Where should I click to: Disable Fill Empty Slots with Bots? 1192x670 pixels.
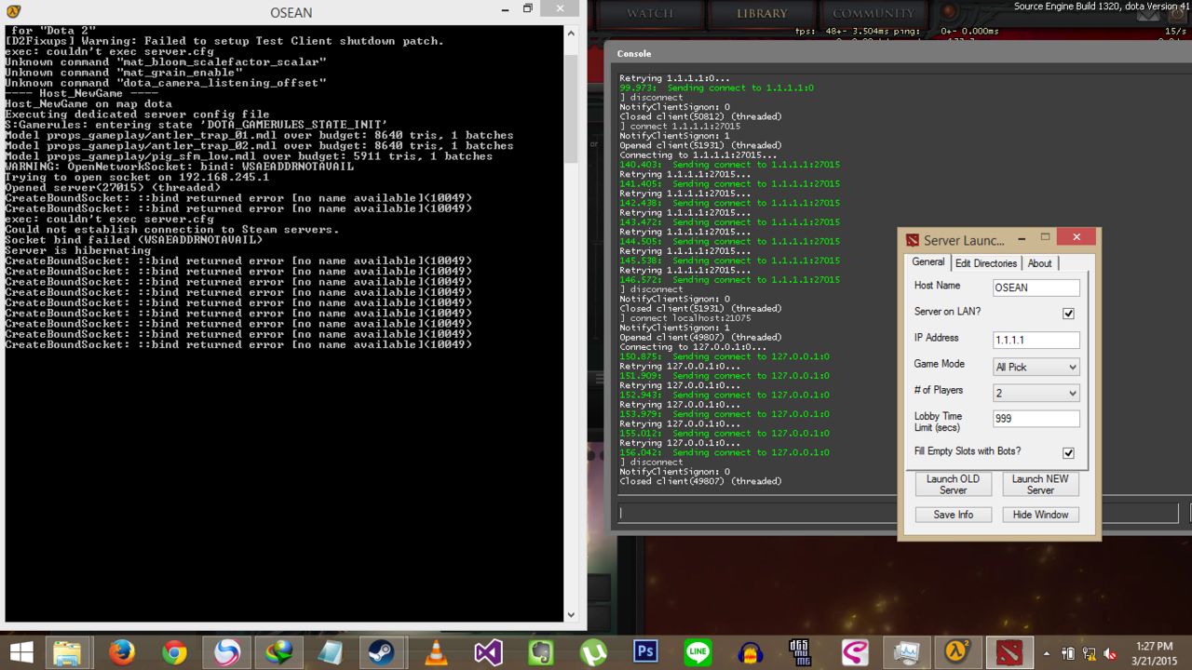tap(1068, 453)
